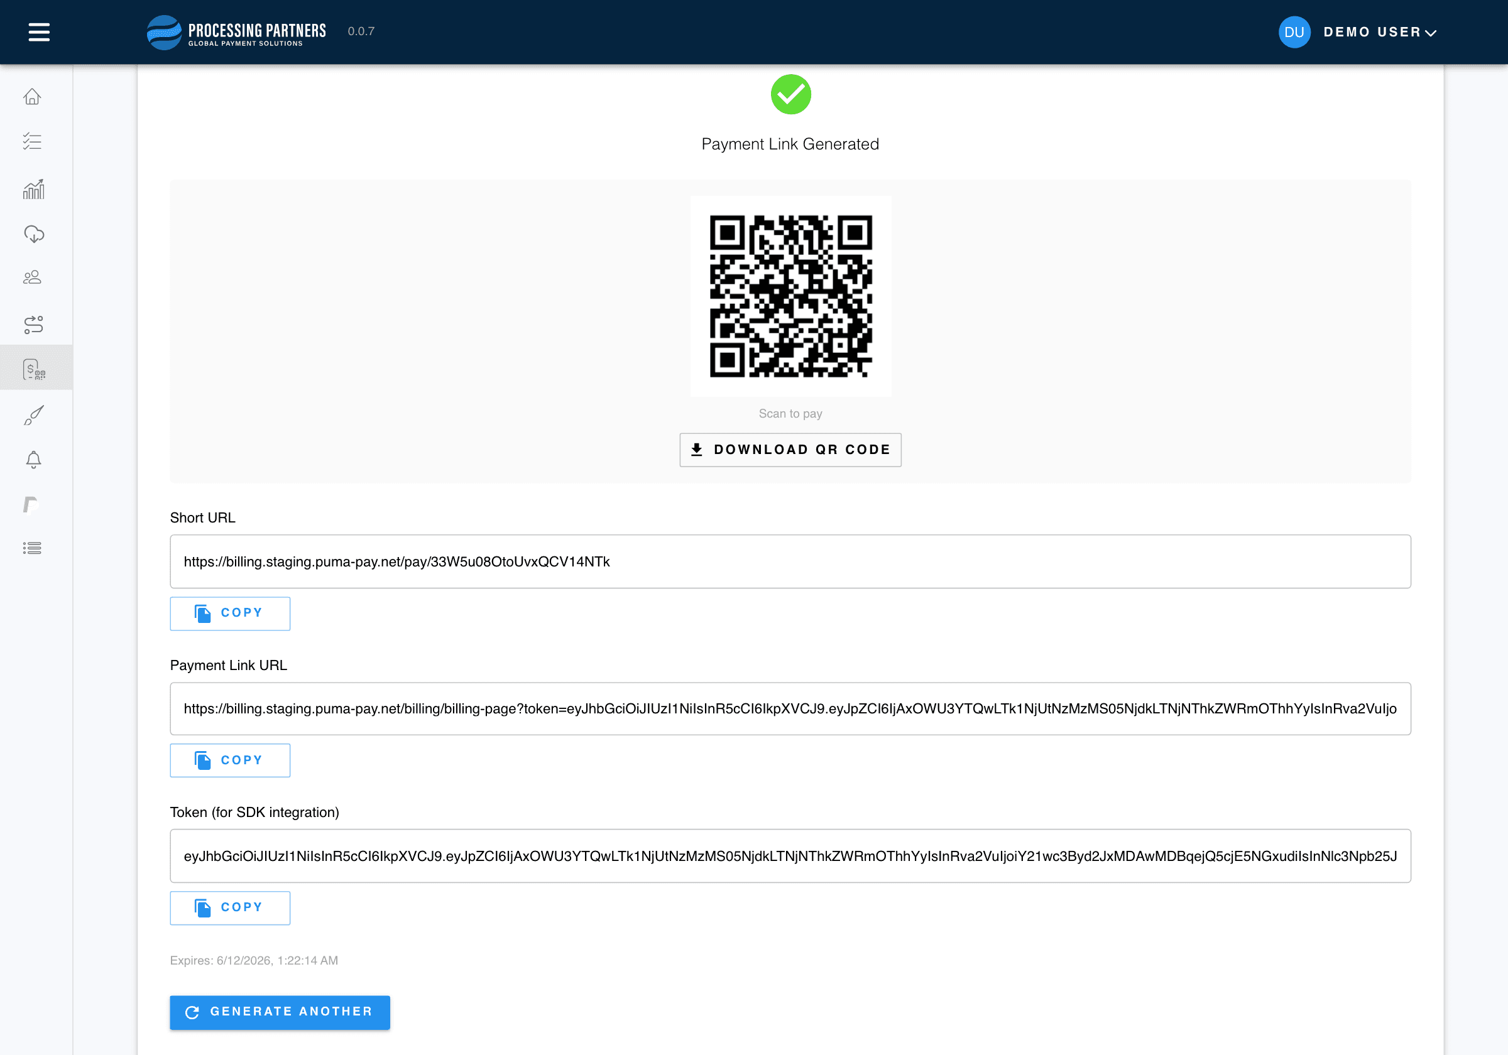
Task: Click the QR code image
Action: pyautogui.click(x=791, y=296)
